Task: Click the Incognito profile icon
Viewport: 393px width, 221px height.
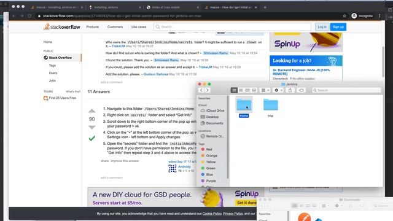Action: [x=354, y=16]
